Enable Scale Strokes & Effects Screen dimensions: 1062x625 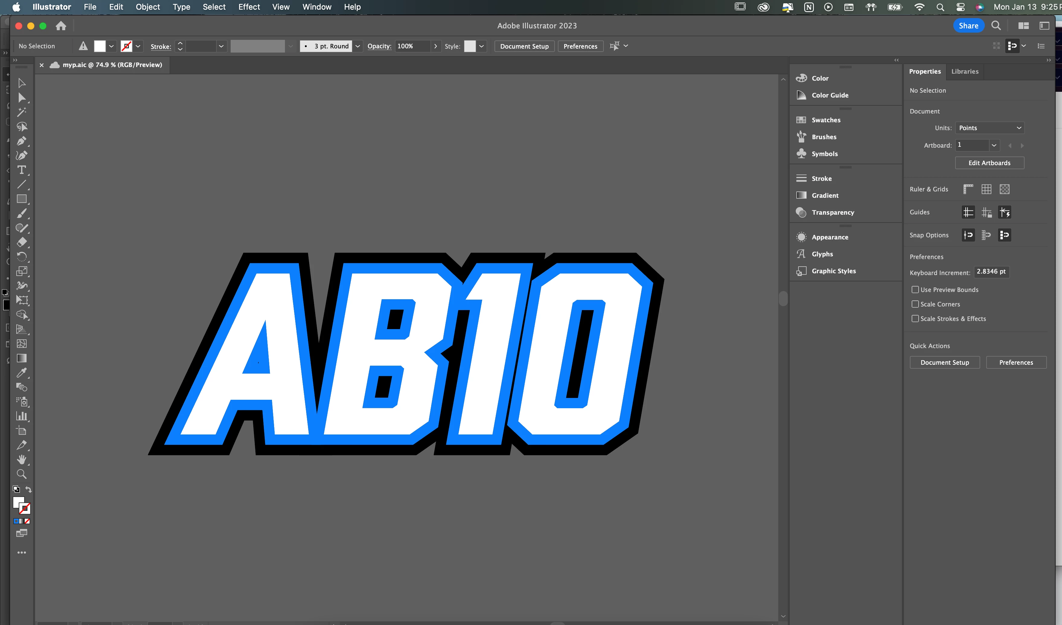click(x=915, y=319)
